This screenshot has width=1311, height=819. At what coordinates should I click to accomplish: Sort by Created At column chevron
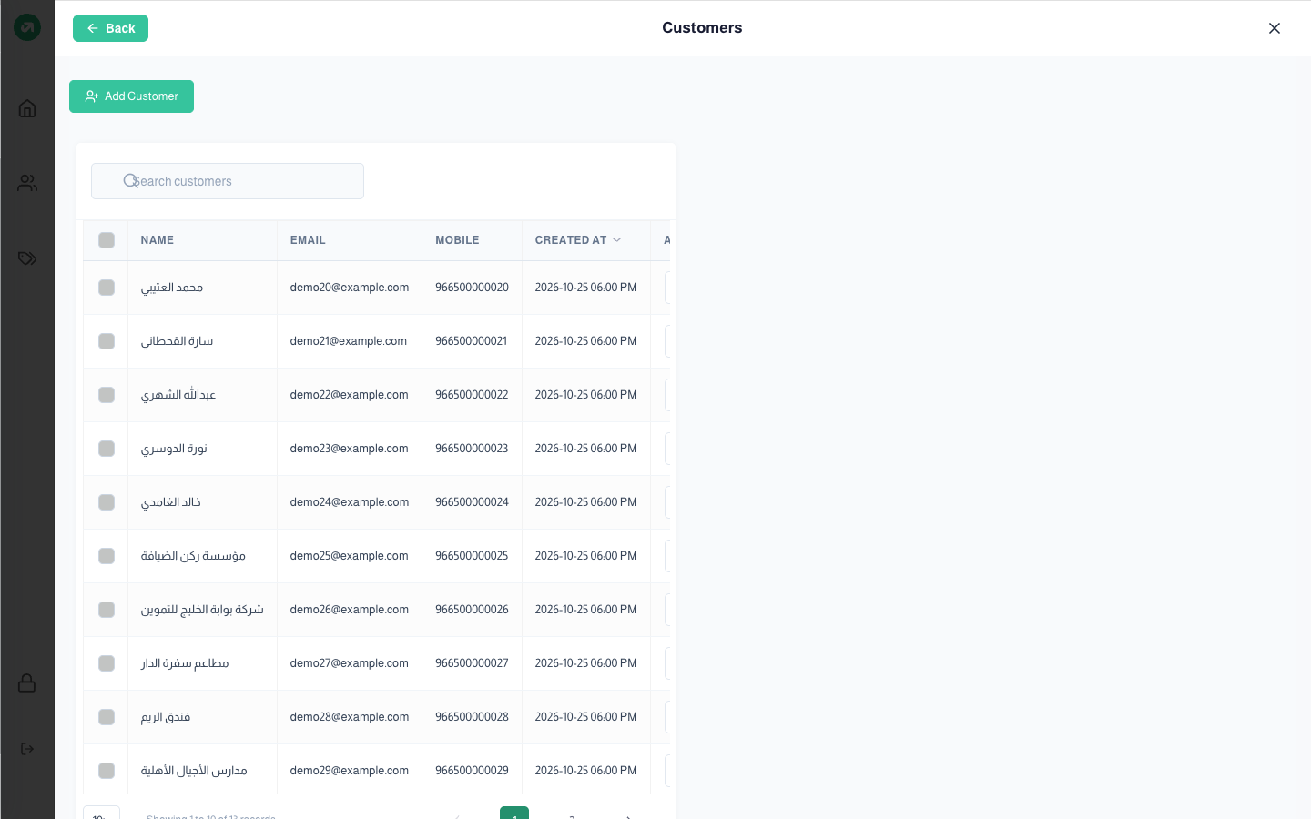[617, 240]
